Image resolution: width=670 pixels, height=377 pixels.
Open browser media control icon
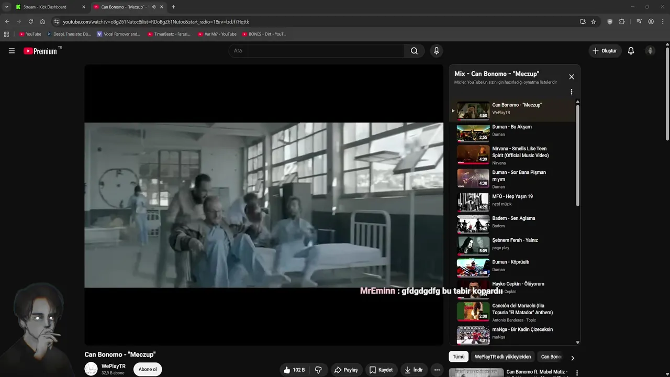point(639,21)
